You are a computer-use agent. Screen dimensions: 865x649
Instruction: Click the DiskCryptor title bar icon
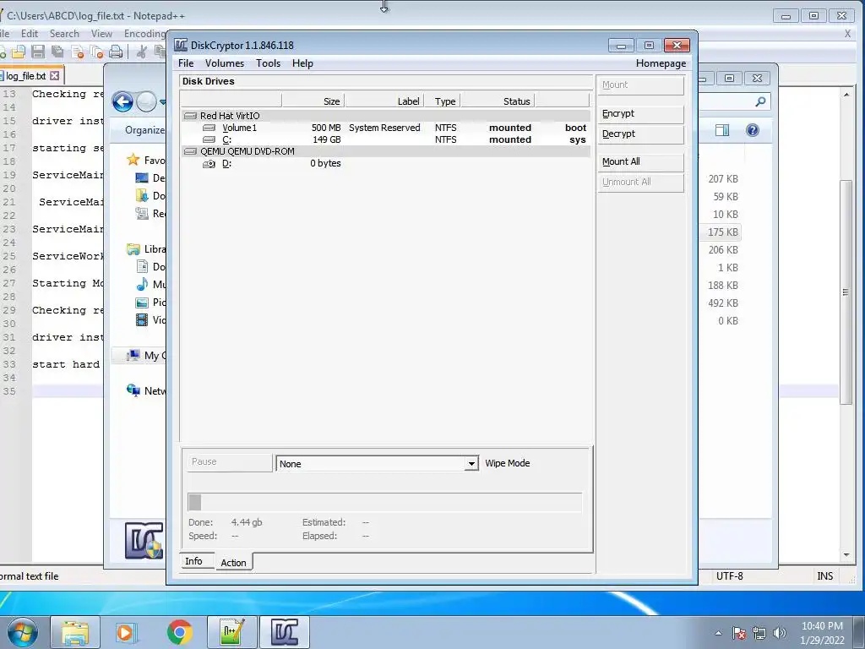point(181,46)
